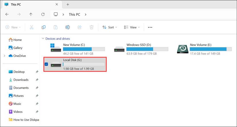237x127 pixels.
Task: Click the C: drive usage bar
Action: pyautogui.click(x=84, y=49)
